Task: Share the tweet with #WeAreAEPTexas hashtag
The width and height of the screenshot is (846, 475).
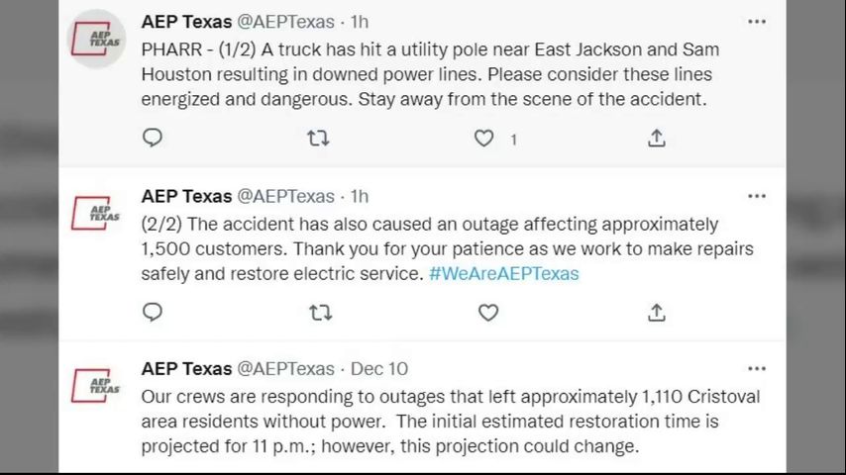Action: (x=656, y=313)
